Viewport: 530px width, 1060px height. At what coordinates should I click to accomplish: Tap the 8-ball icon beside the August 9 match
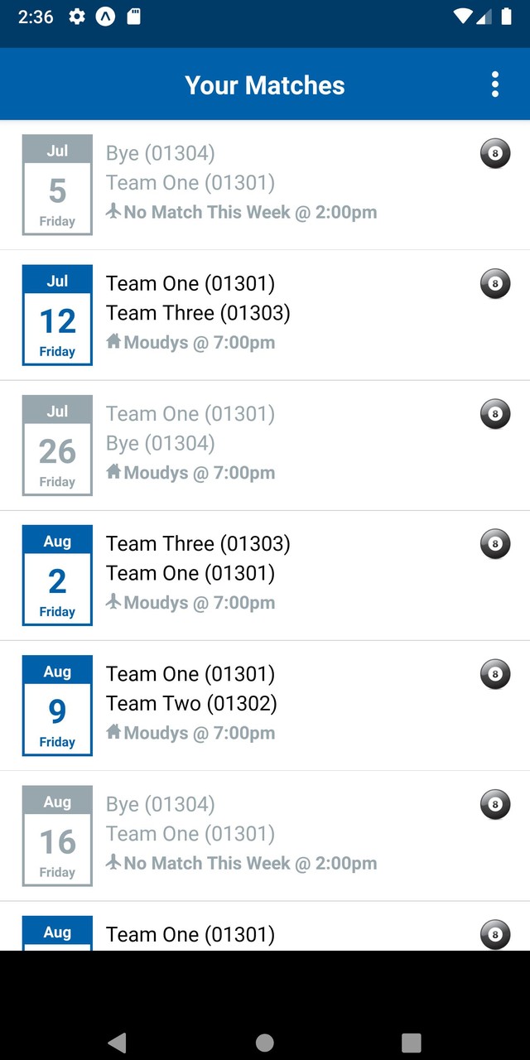coord(494,674)
